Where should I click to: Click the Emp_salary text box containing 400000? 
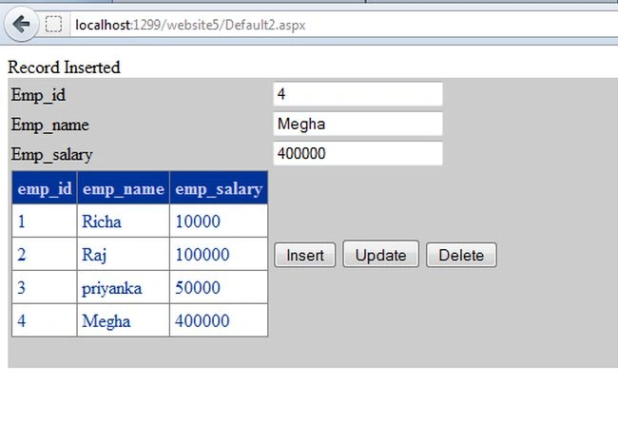coord(357,153)
